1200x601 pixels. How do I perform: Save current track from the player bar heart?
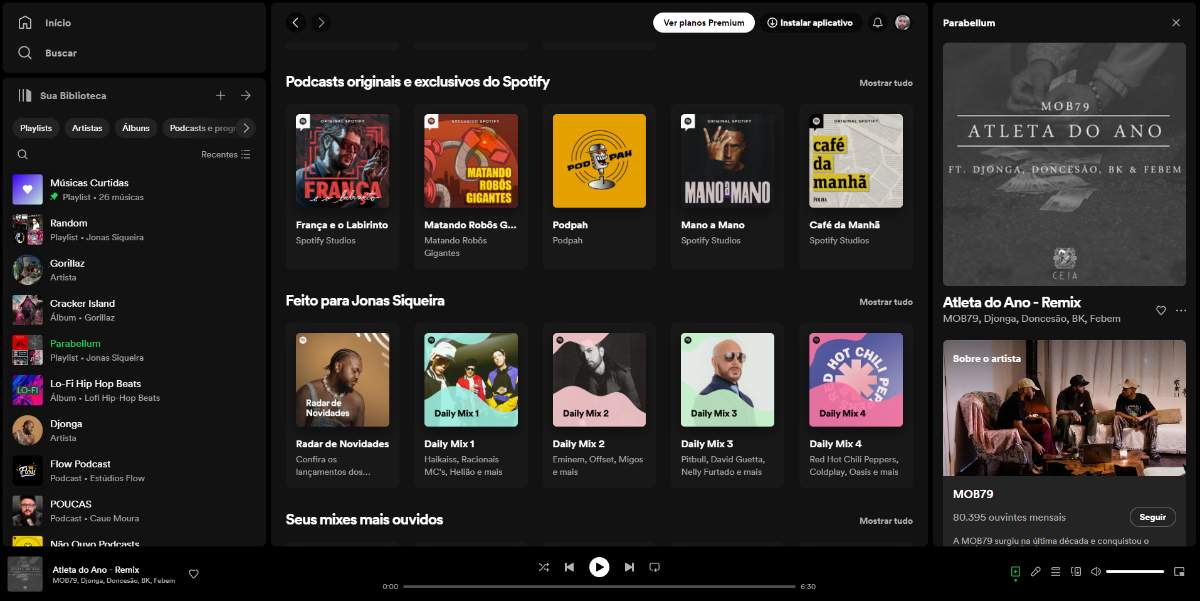coord(194,574)
